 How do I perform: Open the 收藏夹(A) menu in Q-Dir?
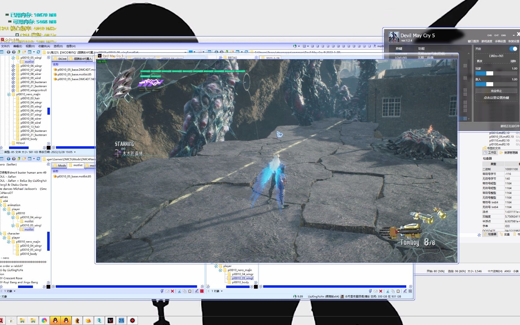[x=44, y=46]
